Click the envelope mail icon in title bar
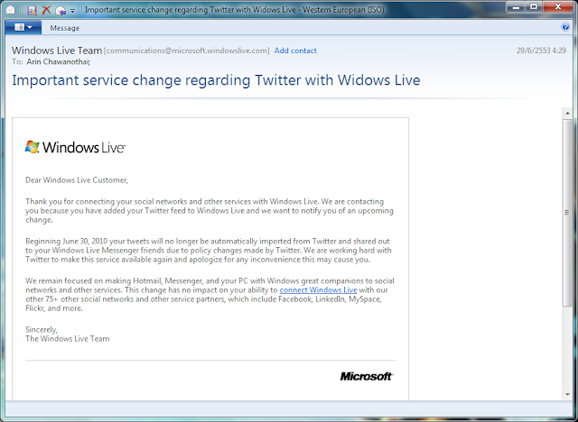 [x=10, y=10]
